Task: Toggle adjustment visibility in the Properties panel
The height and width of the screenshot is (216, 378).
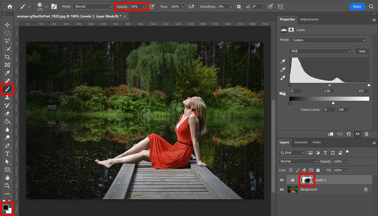Action: [357, 134]
